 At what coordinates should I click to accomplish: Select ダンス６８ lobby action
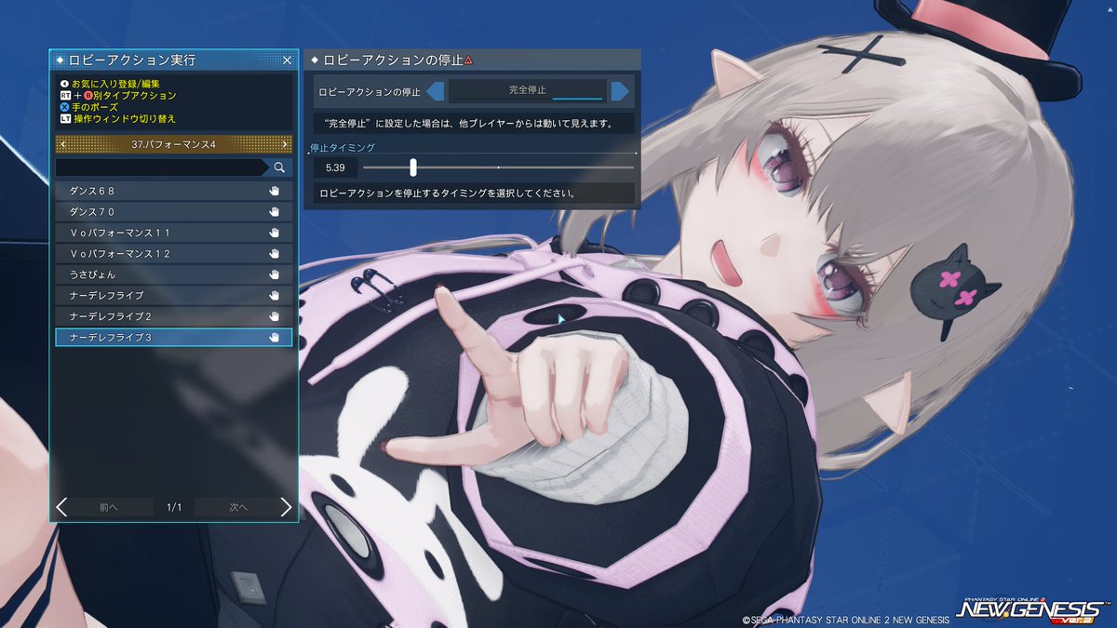[174, 190]
